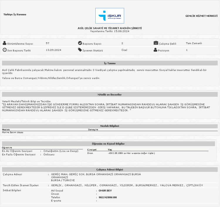Click the company title ASİL ÇELİK SANAYİ

110,28
